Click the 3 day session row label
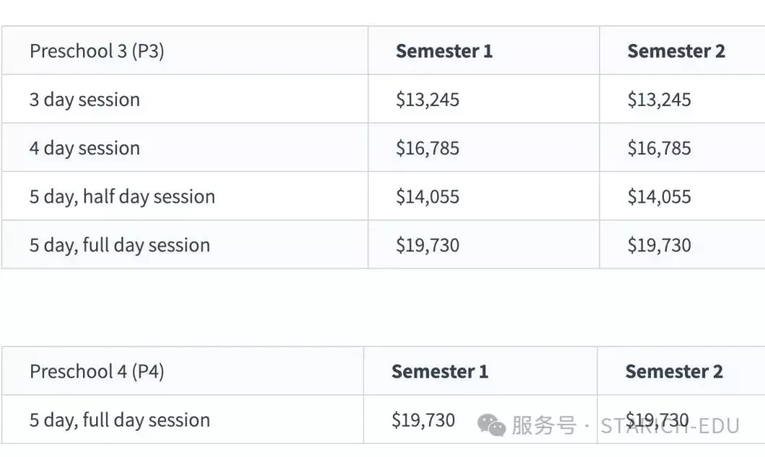 click(85, 100)
